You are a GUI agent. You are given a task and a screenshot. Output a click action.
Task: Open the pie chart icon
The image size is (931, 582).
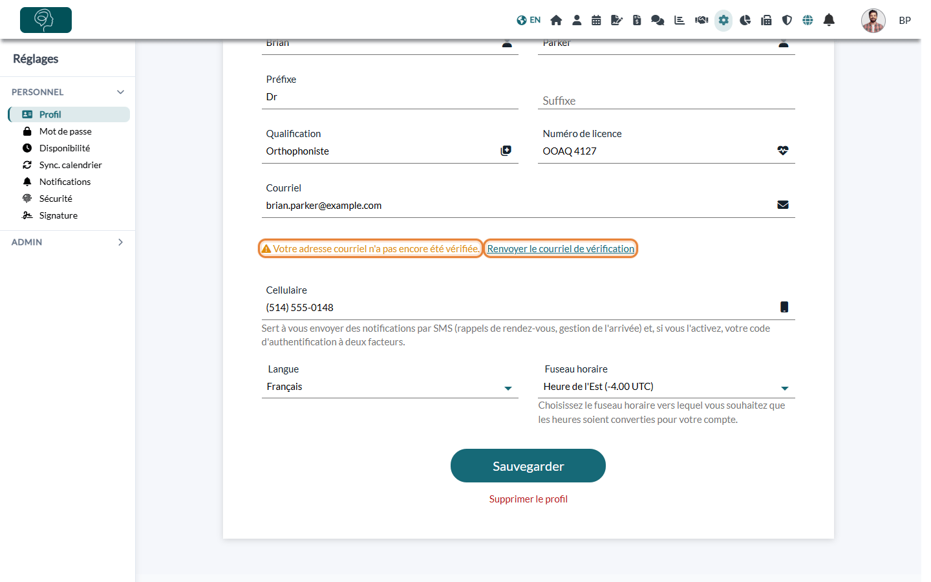pos(745,20)
